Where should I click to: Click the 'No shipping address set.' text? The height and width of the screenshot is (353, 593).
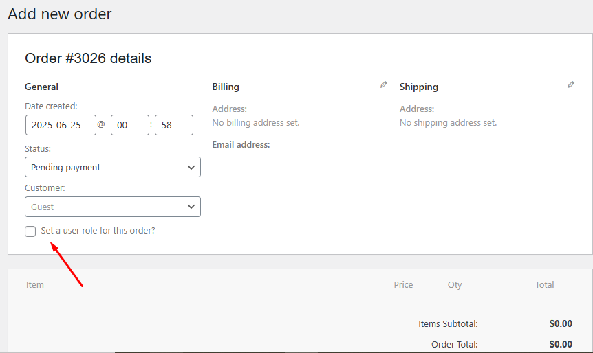tap(448, 123)
